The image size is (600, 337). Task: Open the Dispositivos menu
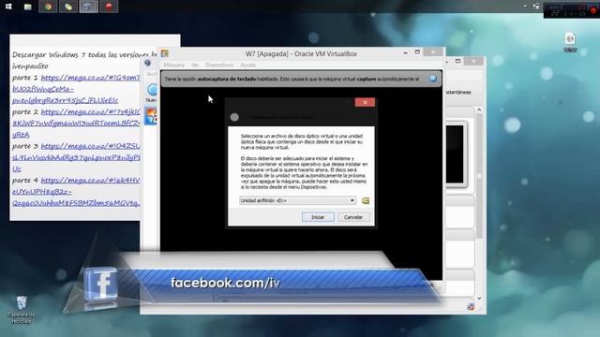click(219, 65)
